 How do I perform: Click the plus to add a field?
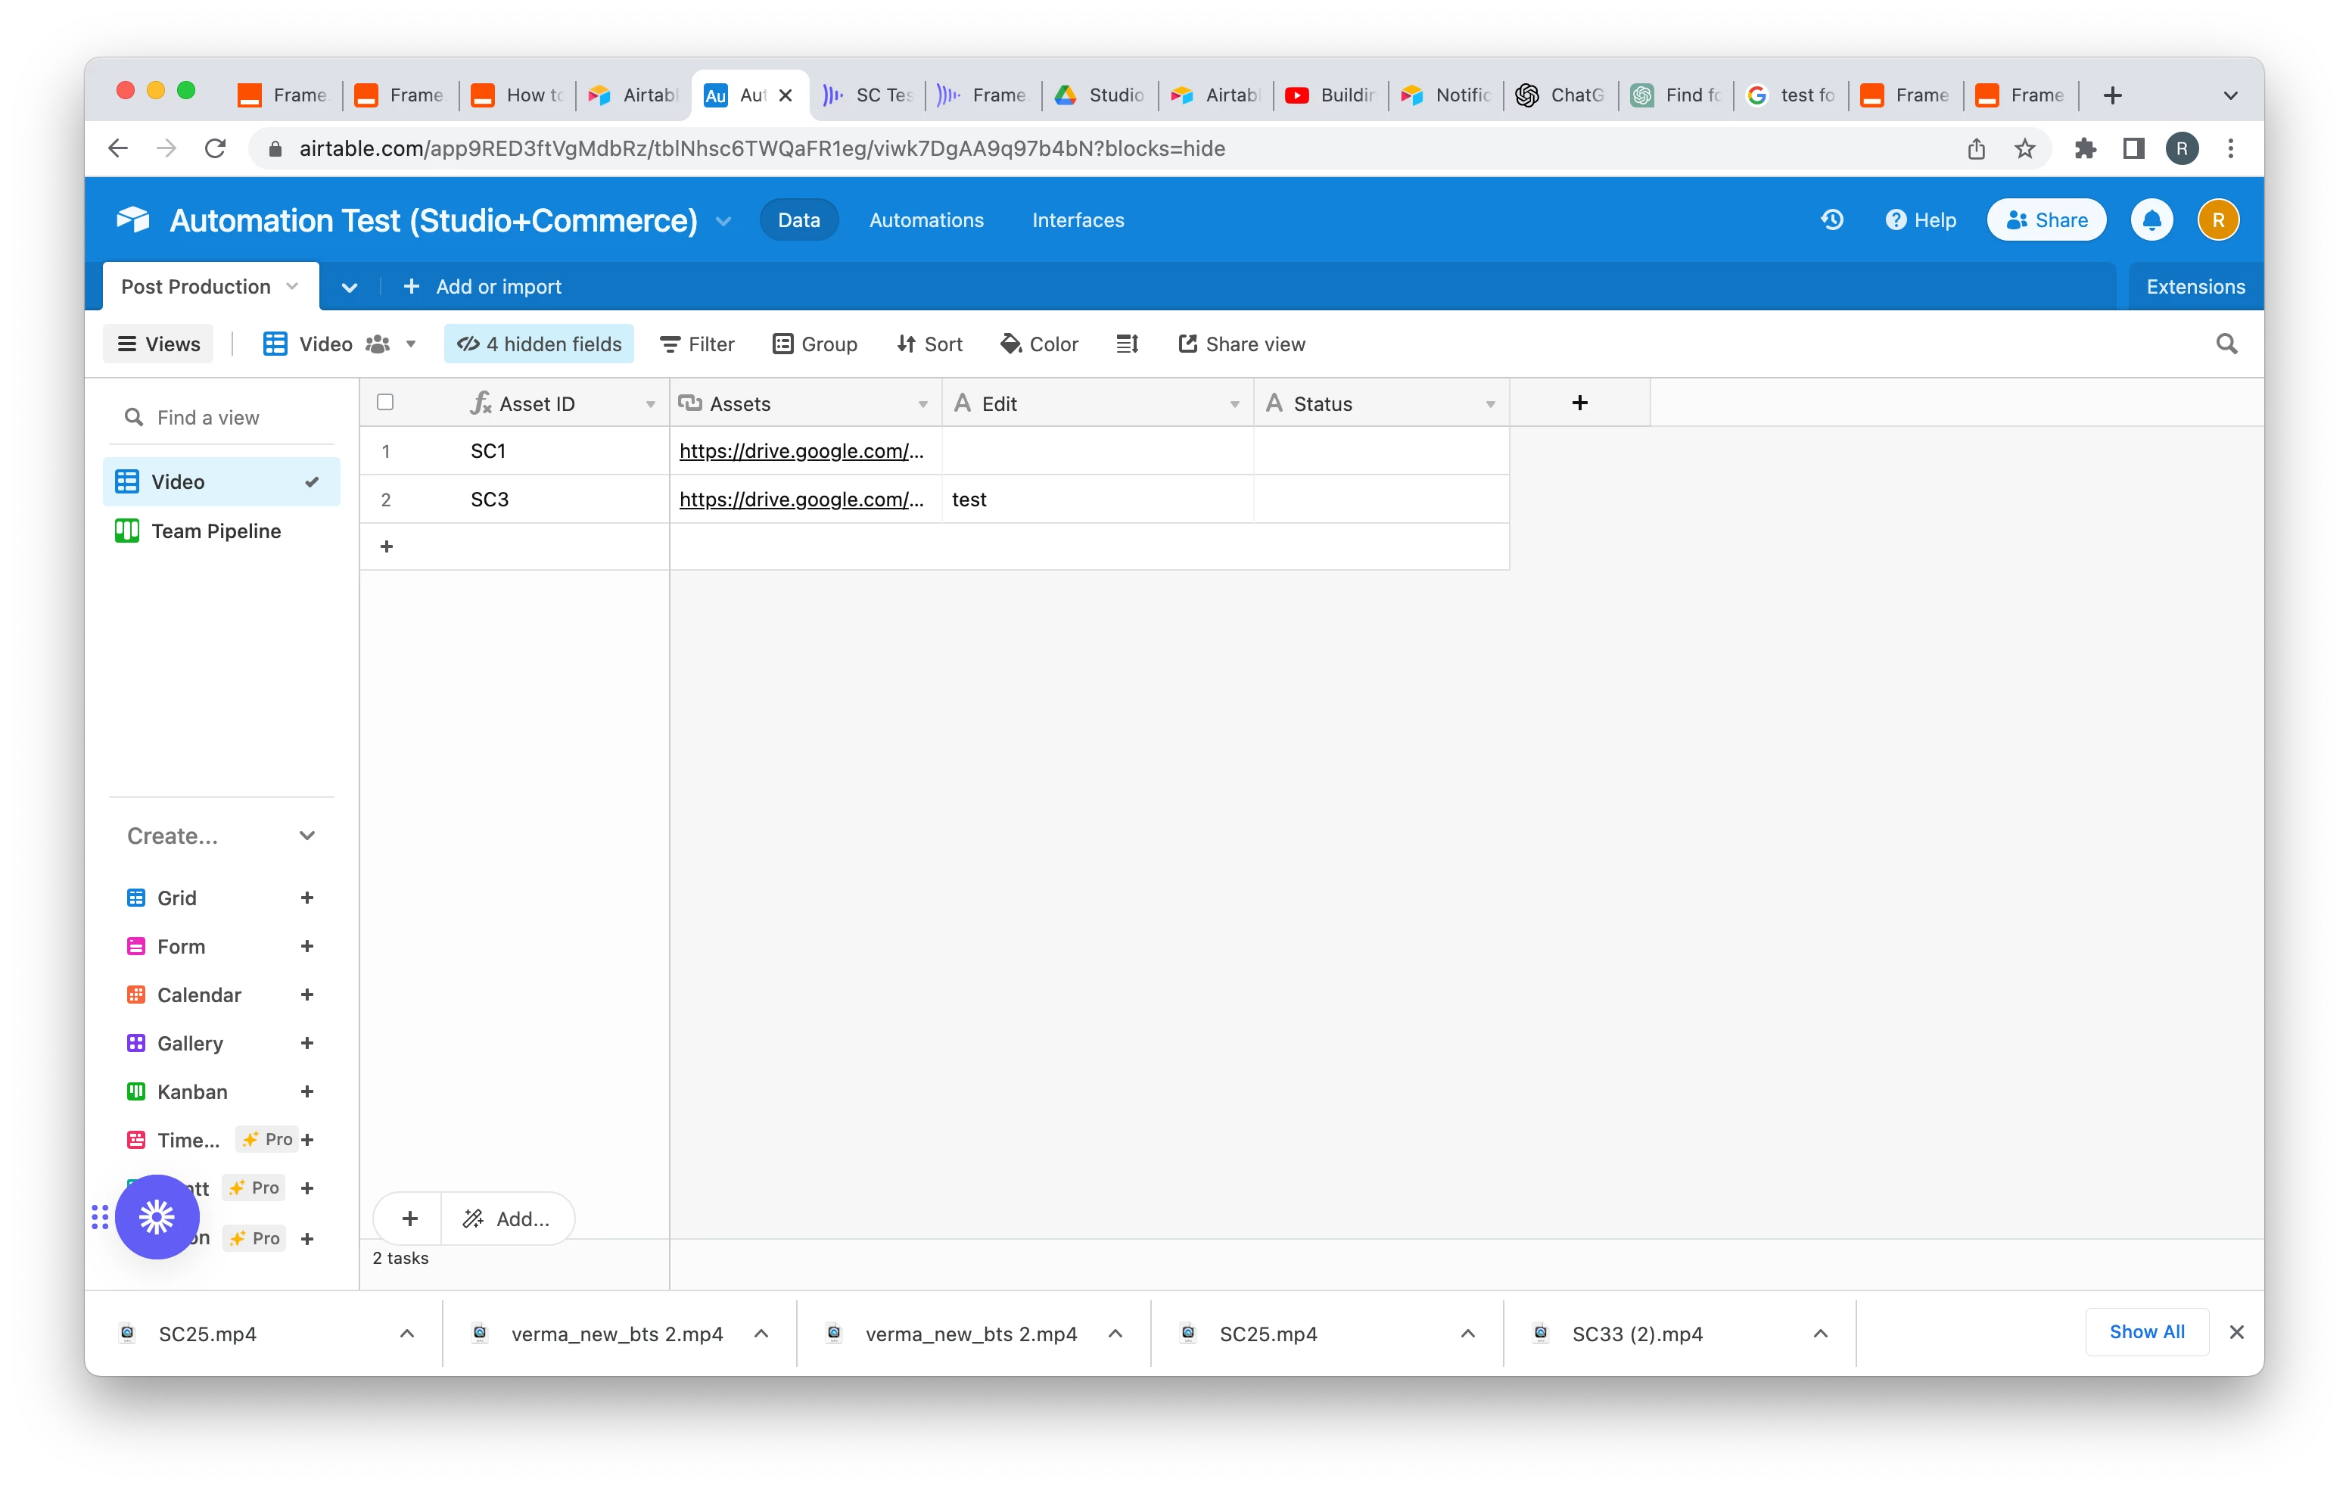point(1579,403)
